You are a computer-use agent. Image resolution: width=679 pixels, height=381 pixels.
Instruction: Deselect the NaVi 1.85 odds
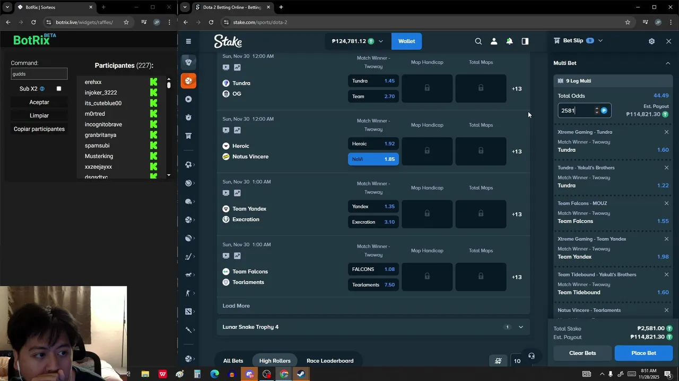[x=373, y=159]
